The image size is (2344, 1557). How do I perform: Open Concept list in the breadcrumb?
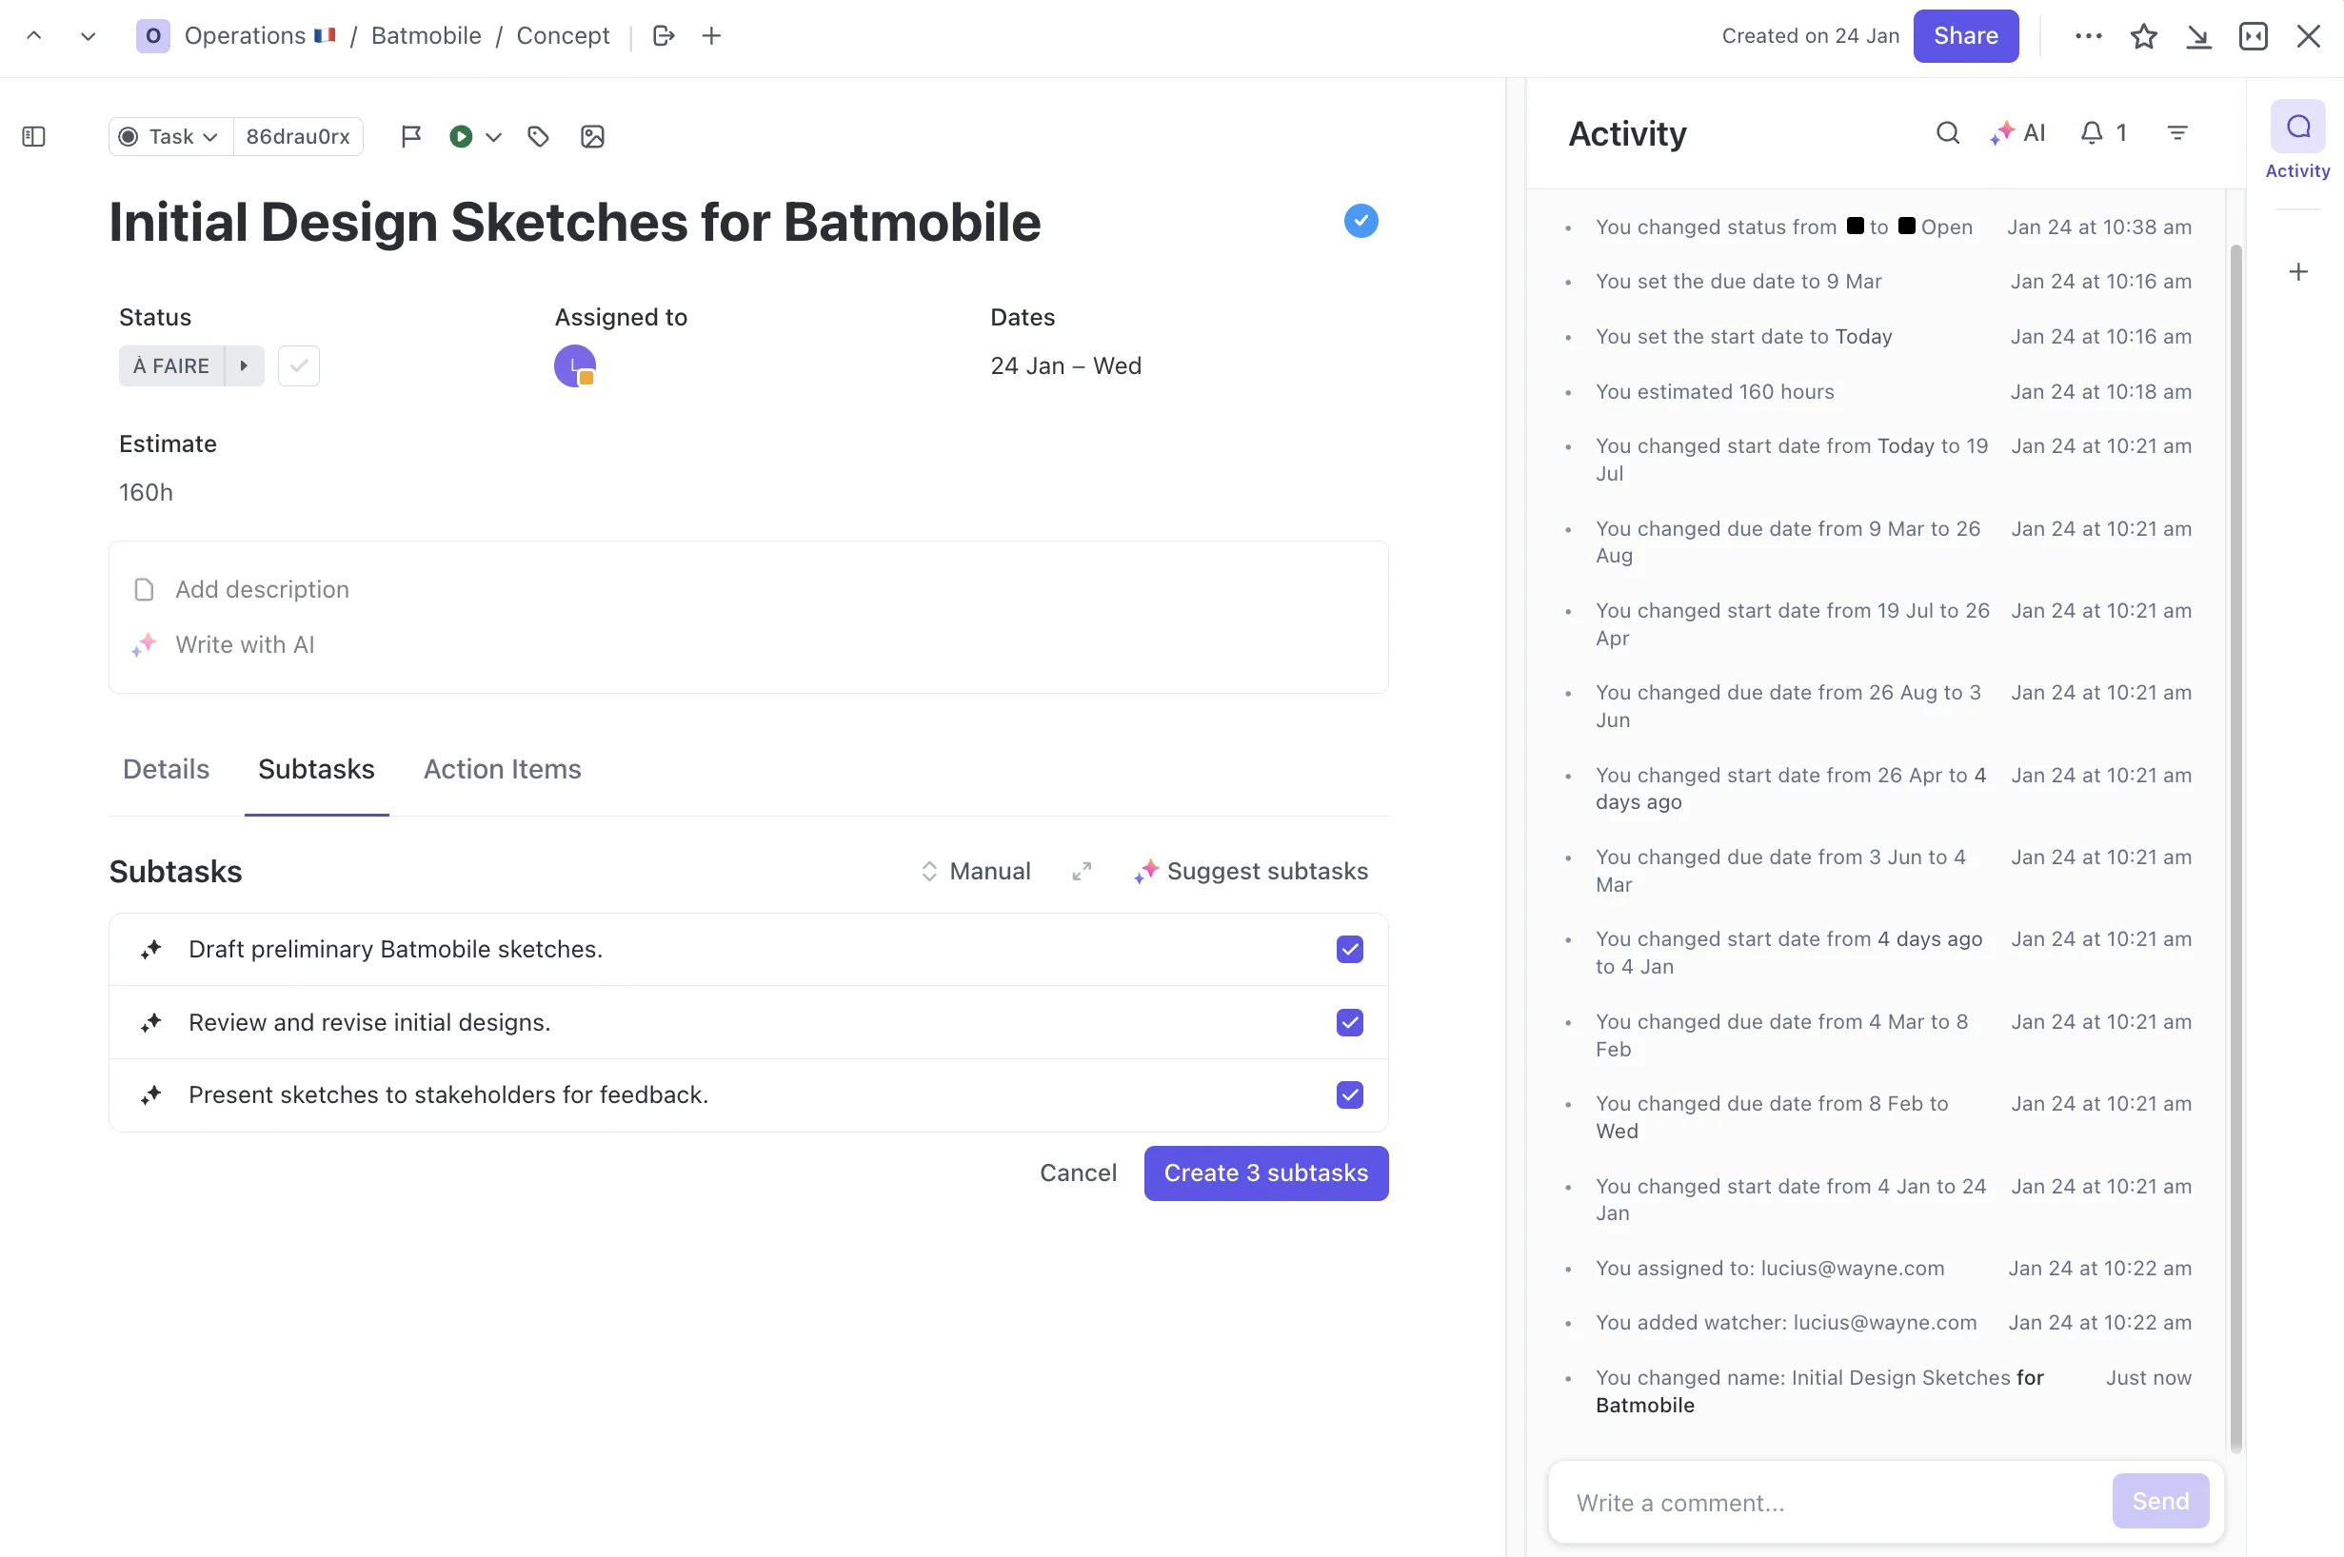pos(562,36)
